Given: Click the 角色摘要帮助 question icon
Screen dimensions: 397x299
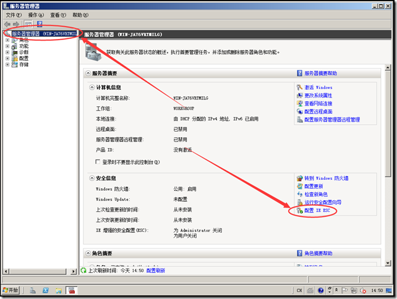Looking at the screenshot, I should pos(299,253).
